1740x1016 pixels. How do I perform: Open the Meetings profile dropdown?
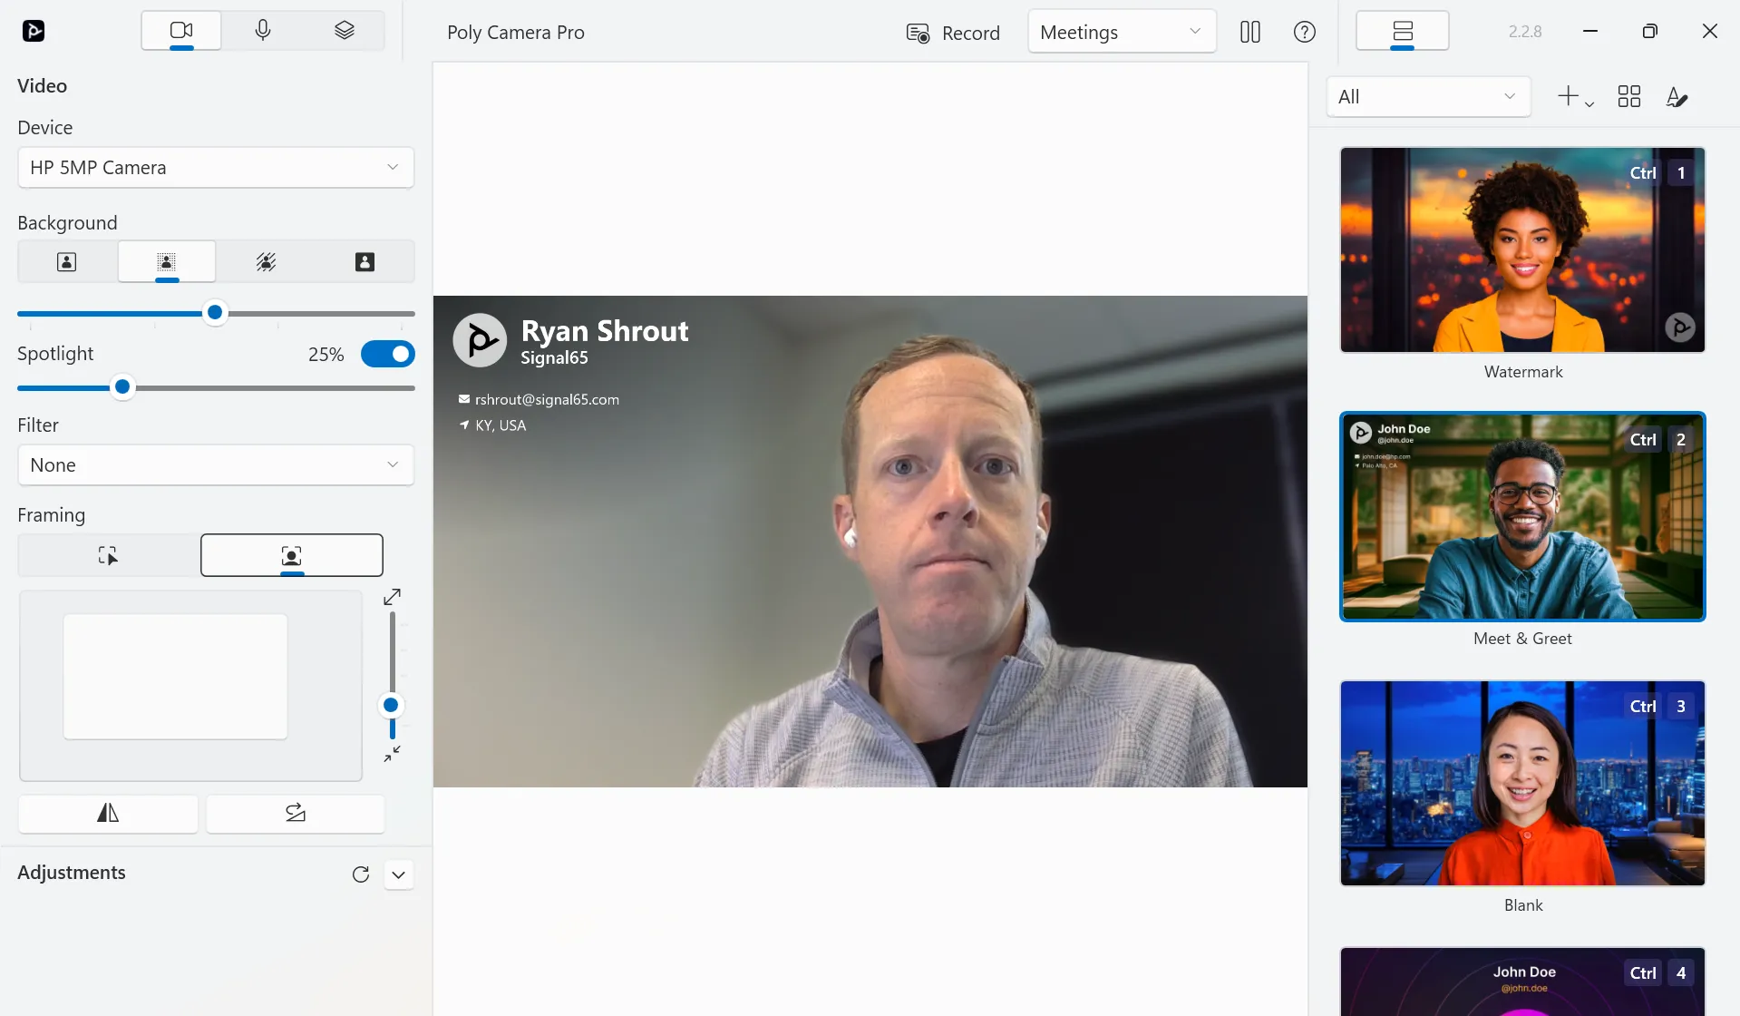tap(1123, 33)
